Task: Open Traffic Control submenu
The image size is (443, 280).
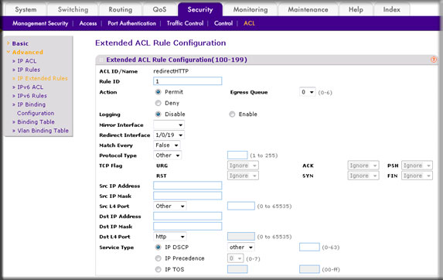Action: 185,23
